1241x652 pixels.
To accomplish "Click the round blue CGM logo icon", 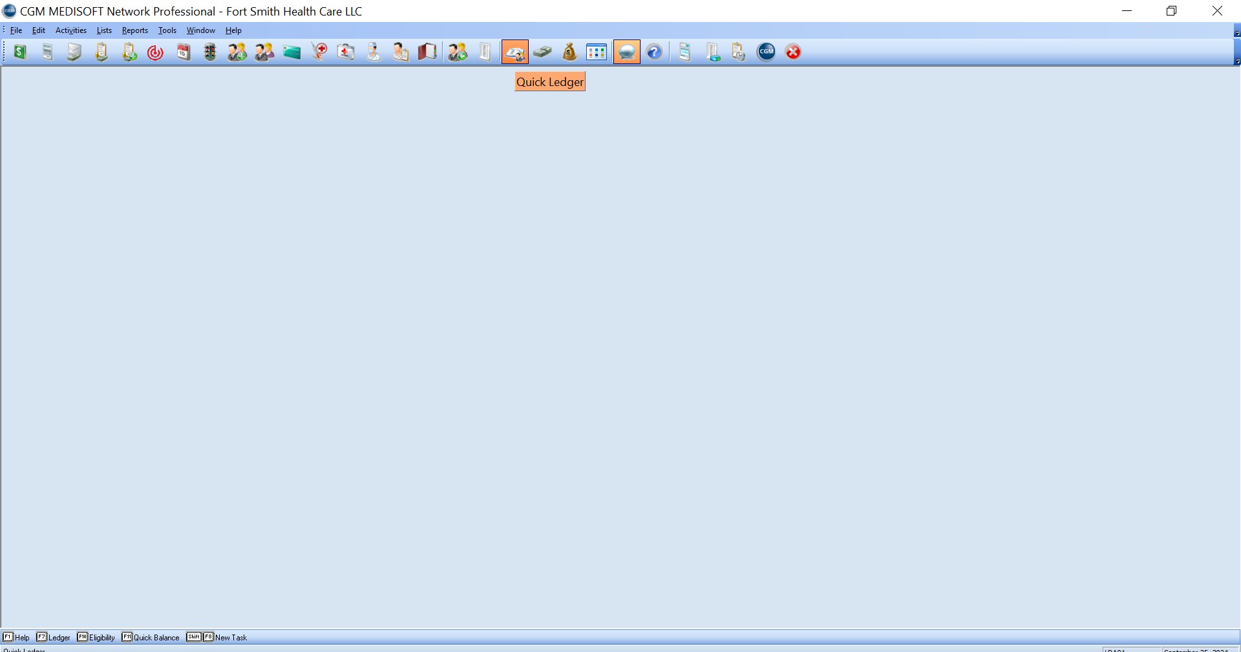I will 767,52.
